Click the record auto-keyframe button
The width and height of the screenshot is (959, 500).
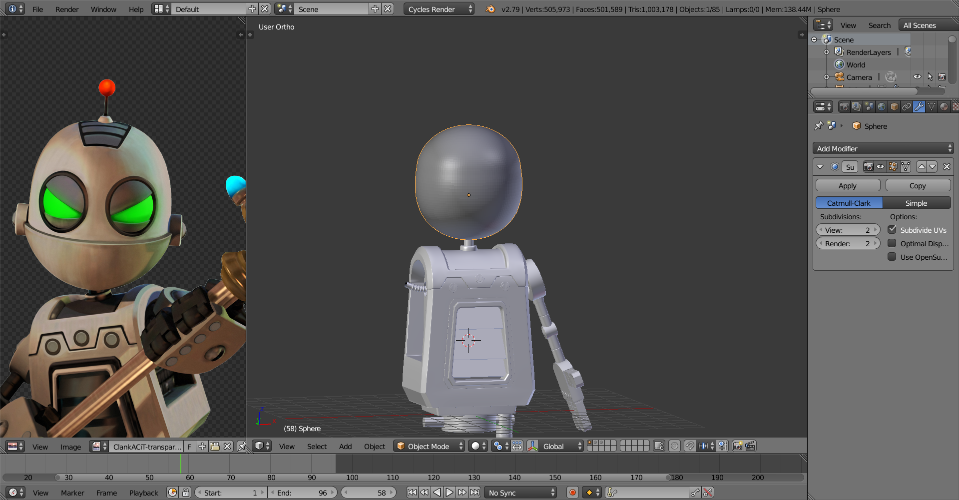573,493
